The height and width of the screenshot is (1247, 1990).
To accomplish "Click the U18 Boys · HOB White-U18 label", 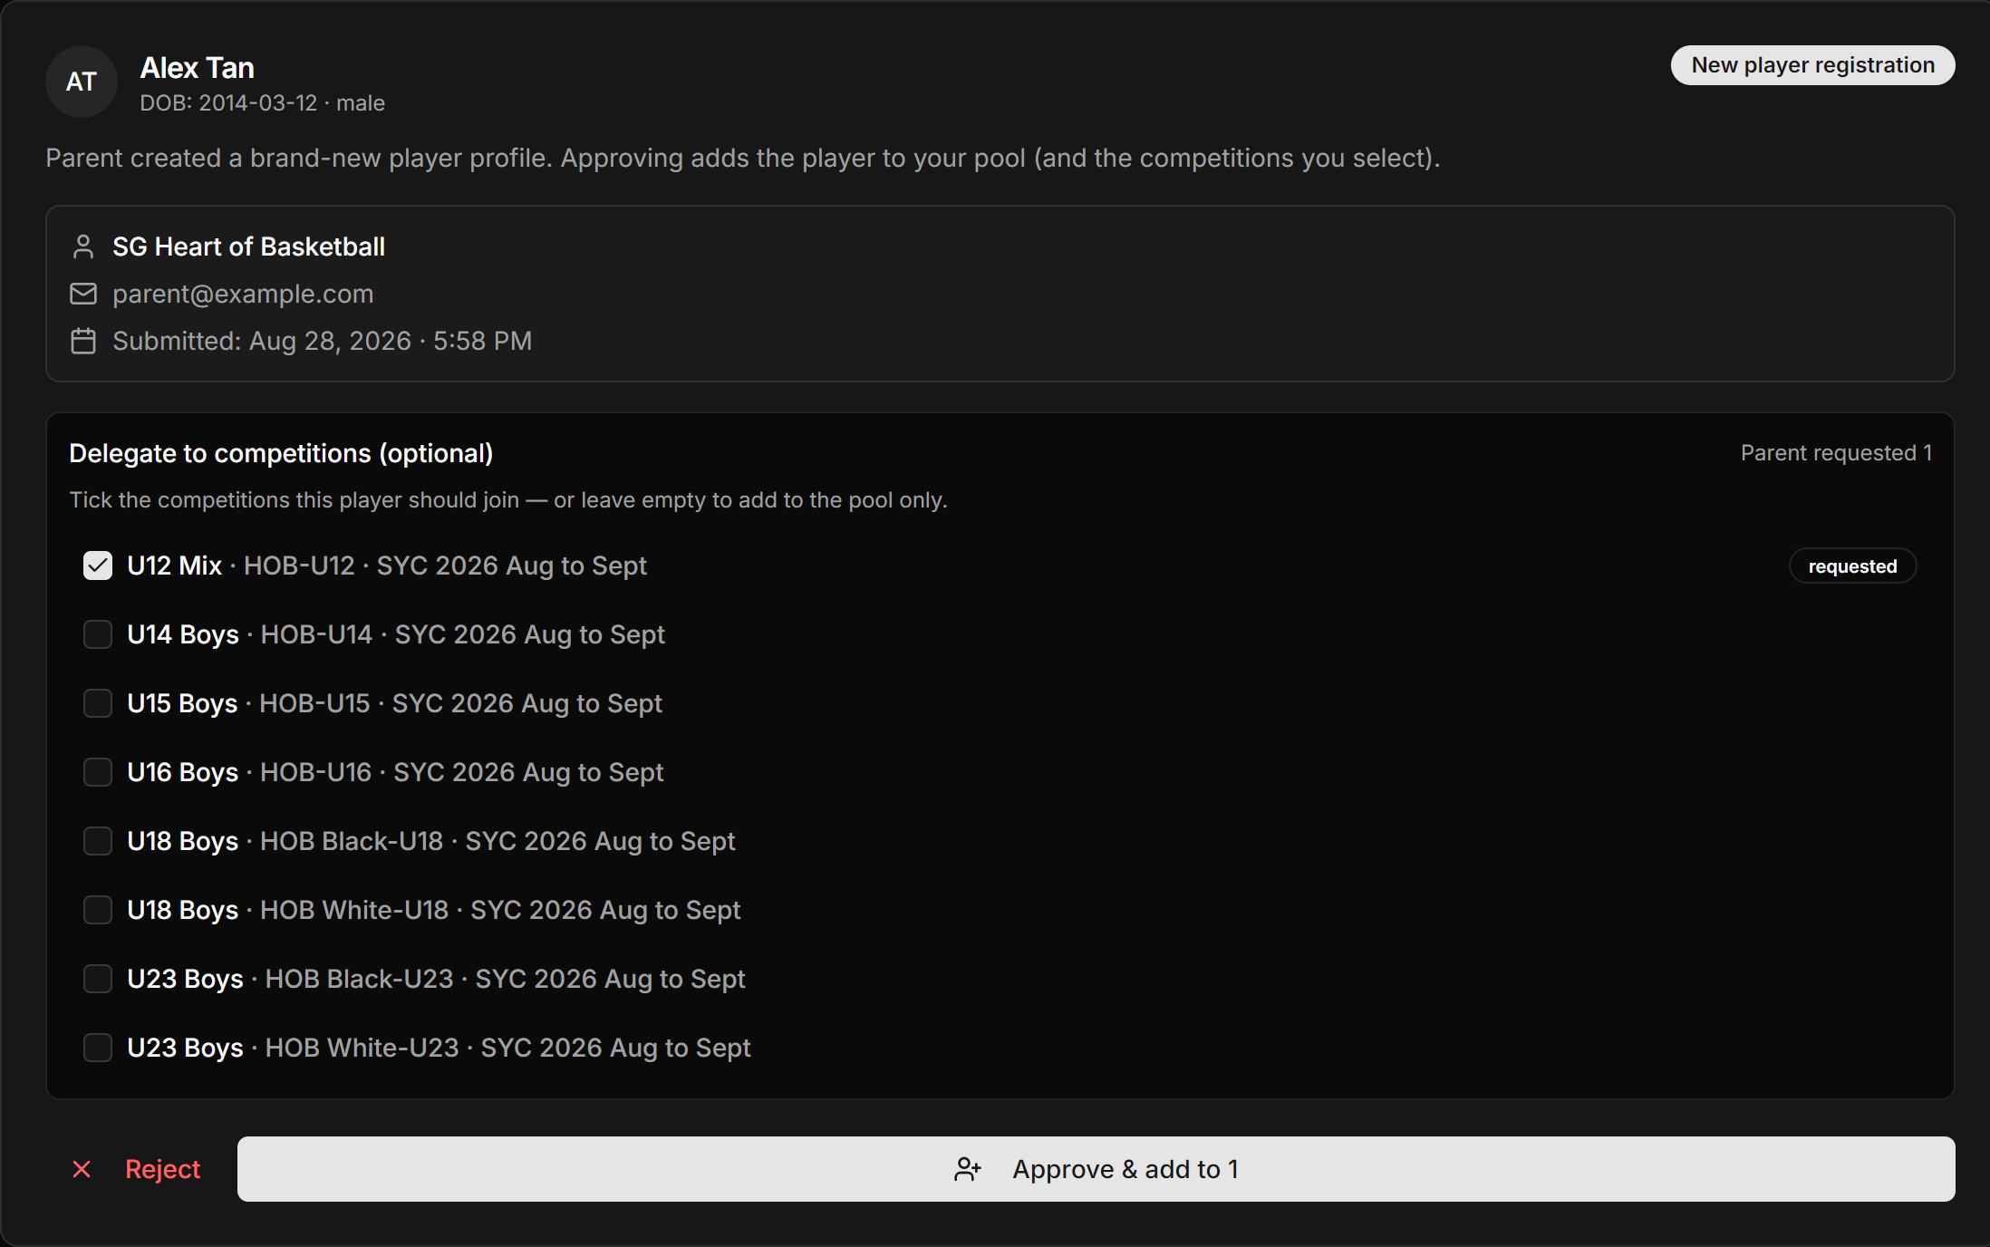I will click(434, 910).
